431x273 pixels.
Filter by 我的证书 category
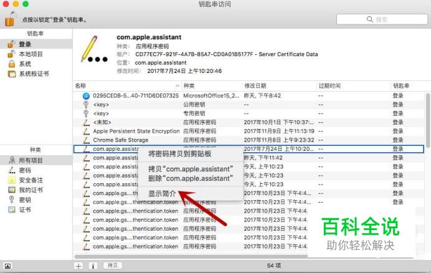point(36,190)
